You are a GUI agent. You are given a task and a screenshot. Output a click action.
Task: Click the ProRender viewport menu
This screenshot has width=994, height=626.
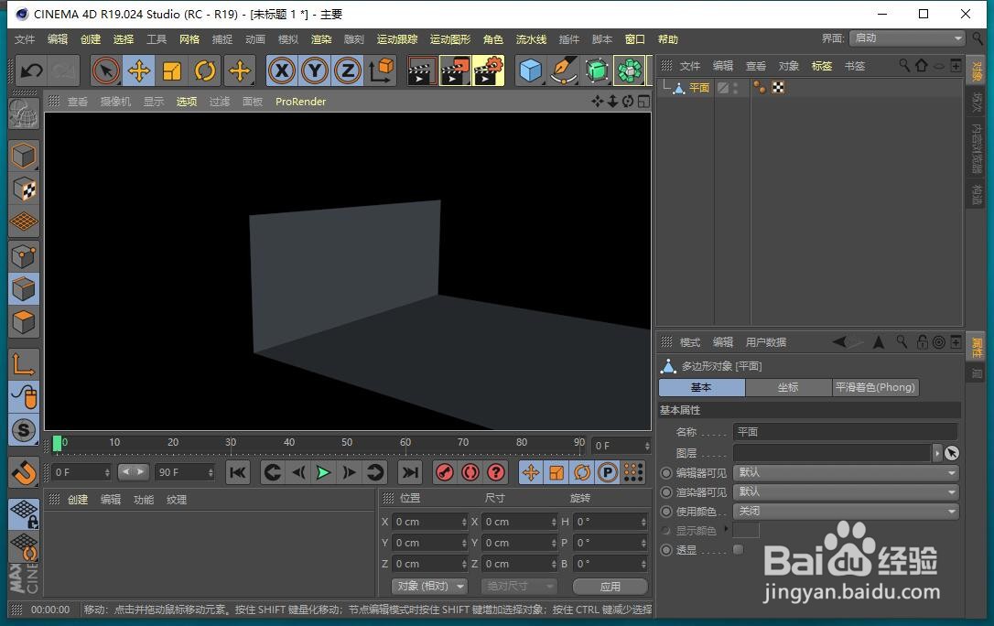[x=300, y=102]
